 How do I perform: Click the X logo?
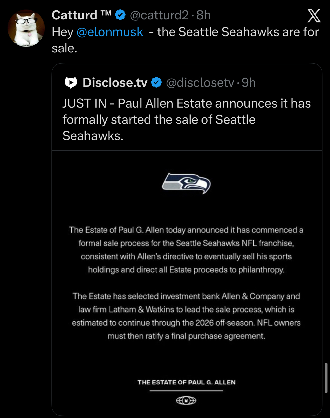click(x=314, y=15)
